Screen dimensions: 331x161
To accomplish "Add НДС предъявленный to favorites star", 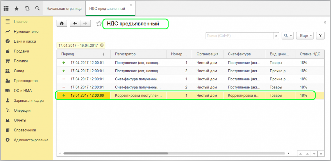I will pos(99,24).
